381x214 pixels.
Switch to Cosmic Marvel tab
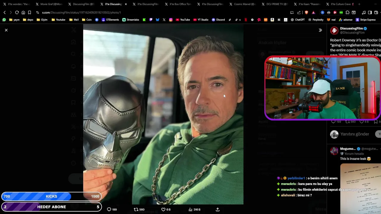tap(243, 4)
